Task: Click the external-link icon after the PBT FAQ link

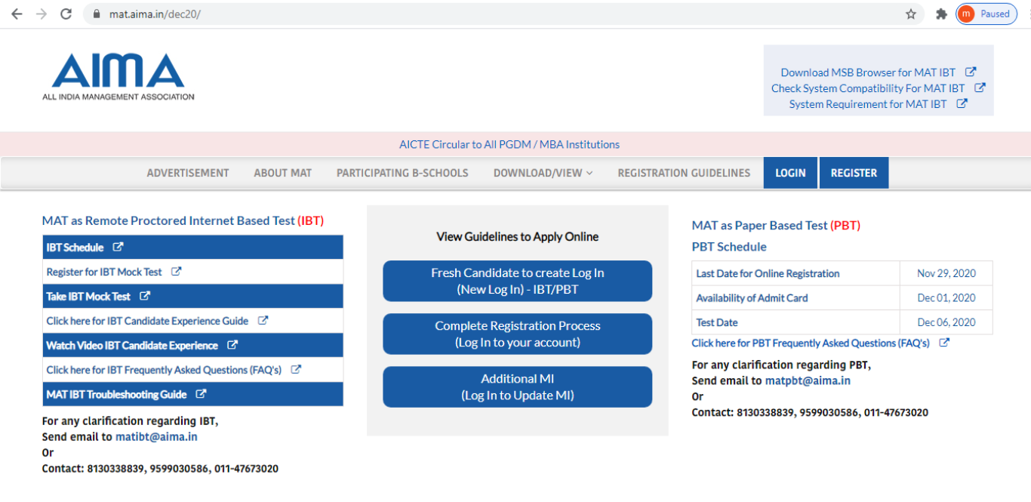Action: tap(943, 343)
